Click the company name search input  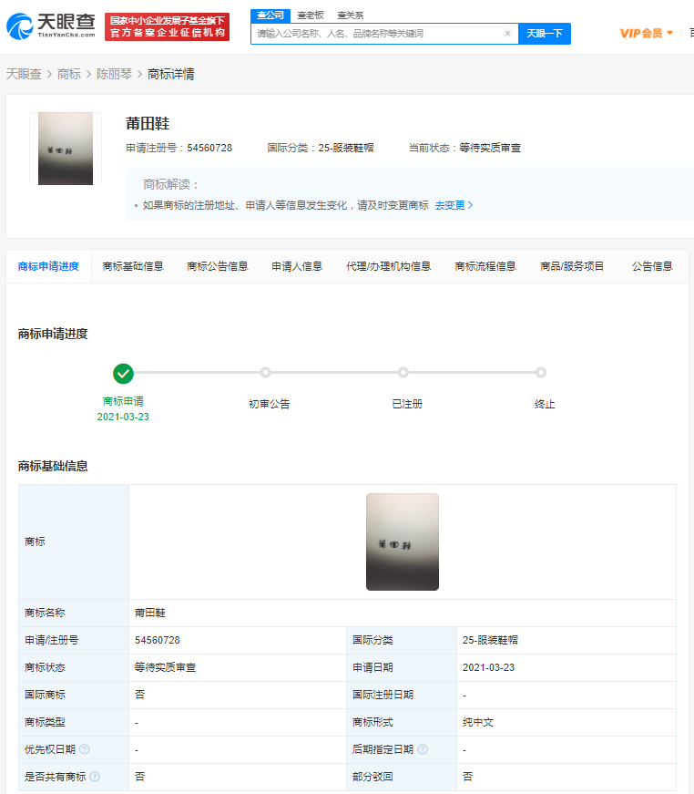pyautogui.click(x=378, y=34)
